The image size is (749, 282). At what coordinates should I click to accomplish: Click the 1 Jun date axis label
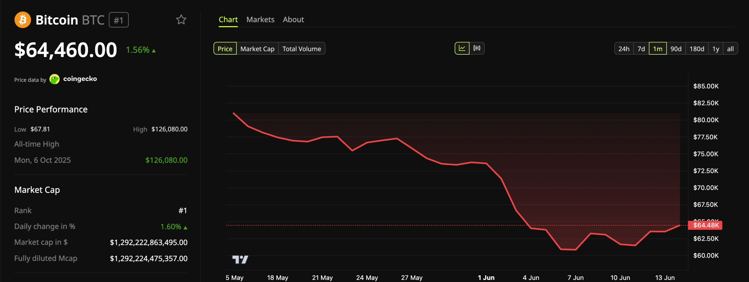click(x=486, y=278)
